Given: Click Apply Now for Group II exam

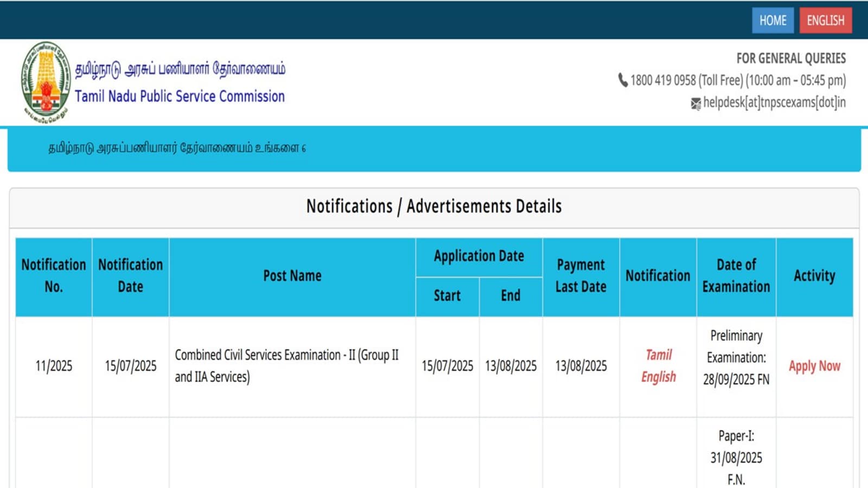Looking at the screenshot, I should point(814,366).
